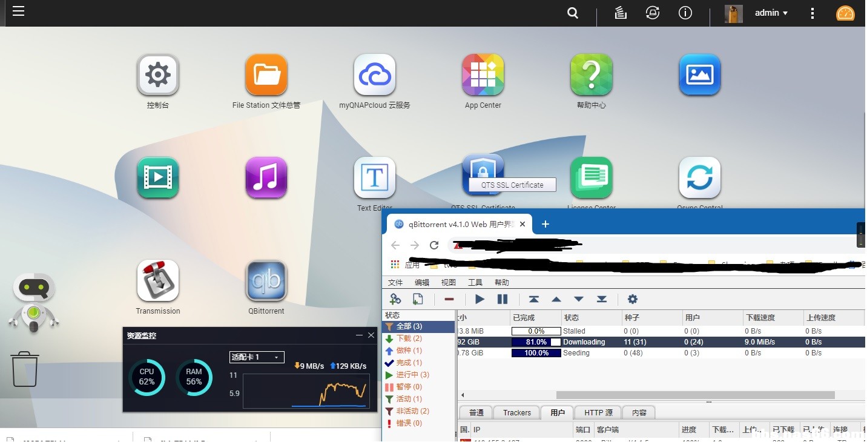Open the desktop recycle bin

[x=25, y=369]
